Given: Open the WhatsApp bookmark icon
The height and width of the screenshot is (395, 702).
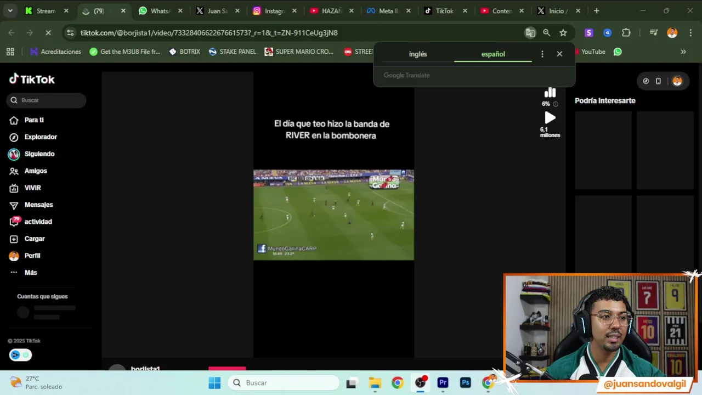Looking at the screenshot, I should [618, 52].
